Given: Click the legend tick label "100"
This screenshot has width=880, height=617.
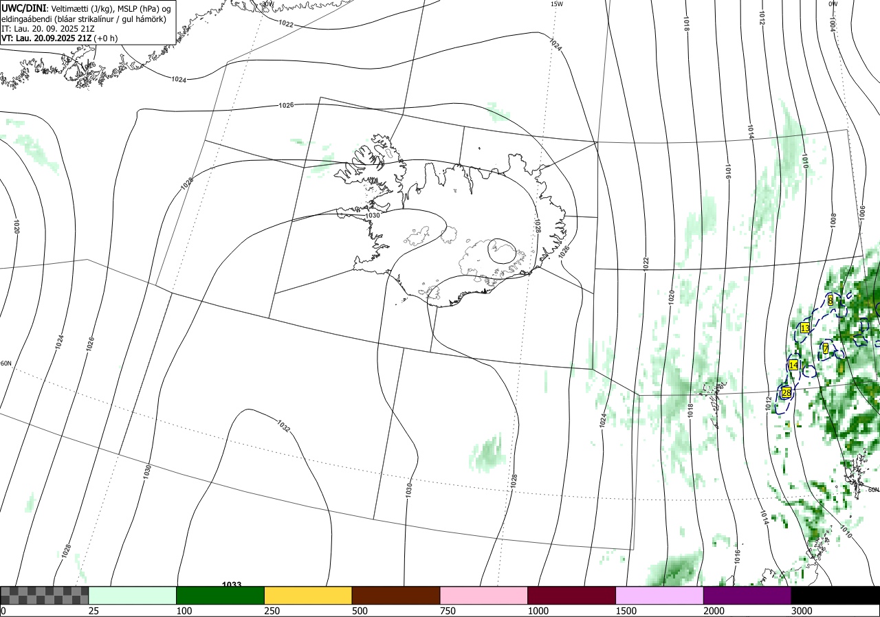Looking at the screenshot, I should point(184,611).
